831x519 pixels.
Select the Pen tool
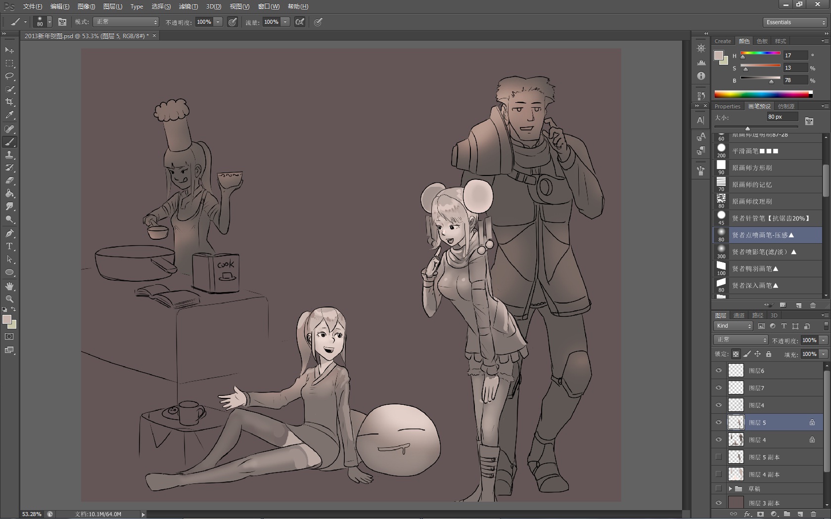pyautogui.click(x=9, y=233)
